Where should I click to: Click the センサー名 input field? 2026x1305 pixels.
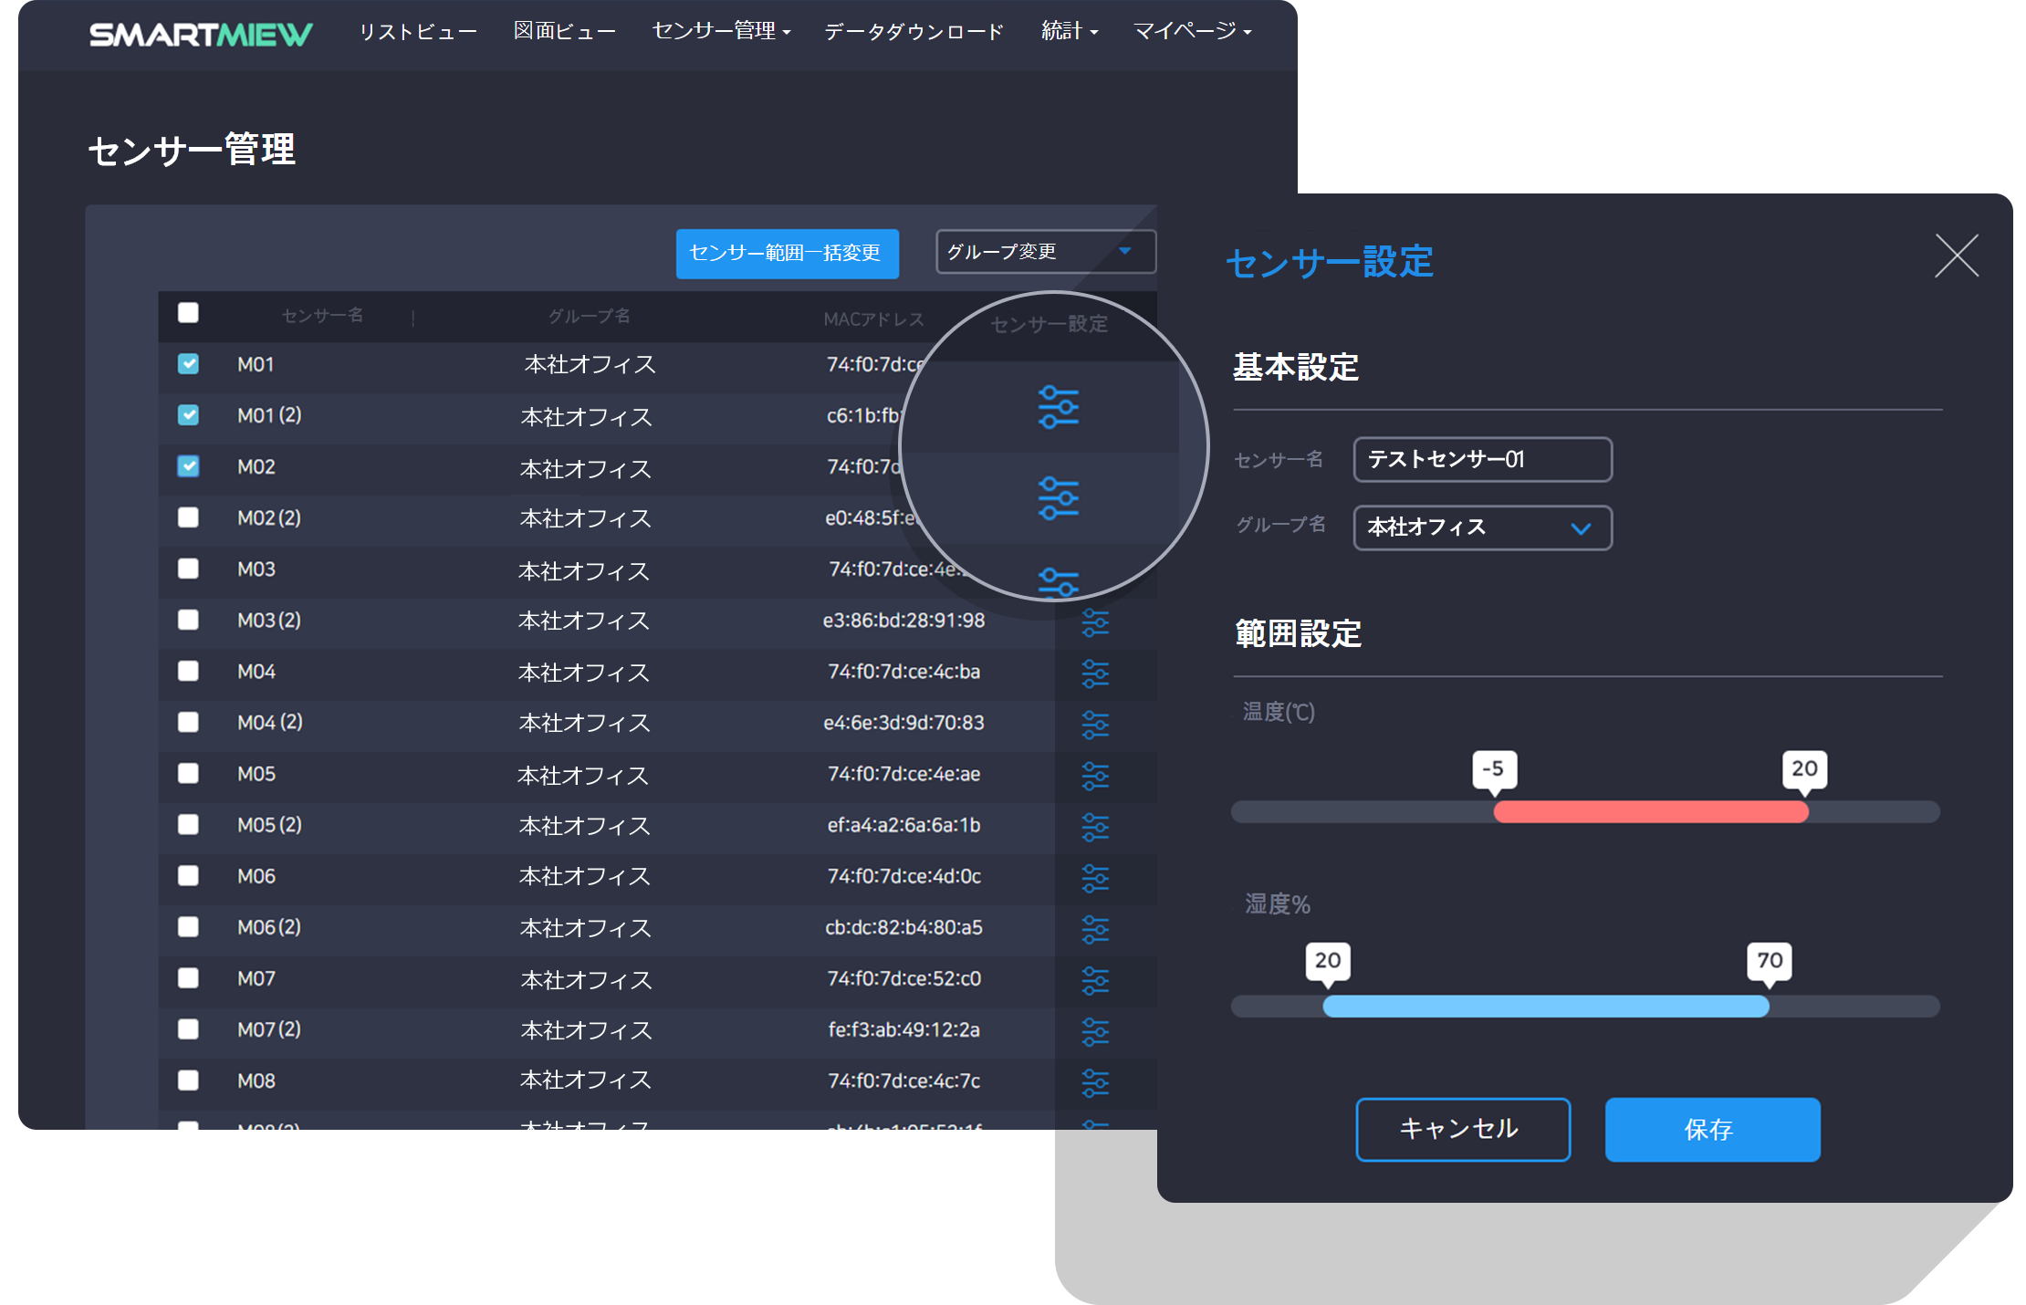[x=1482, y=459]
